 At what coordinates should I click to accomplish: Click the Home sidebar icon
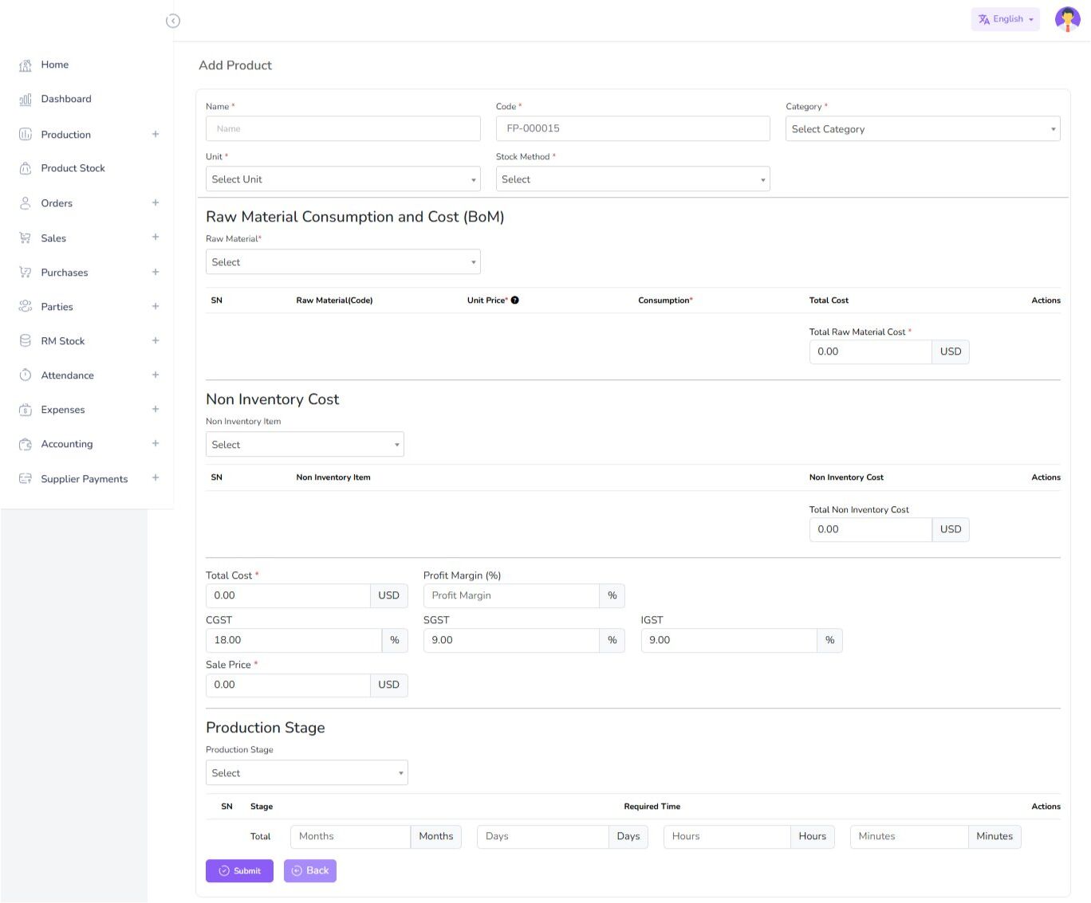26,65
